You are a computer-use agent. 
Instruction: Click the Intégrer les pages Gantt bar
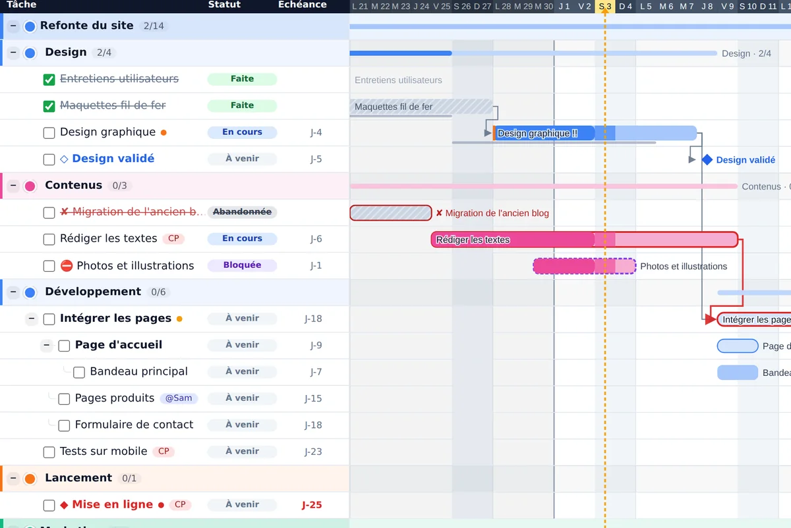coord(754,319)
